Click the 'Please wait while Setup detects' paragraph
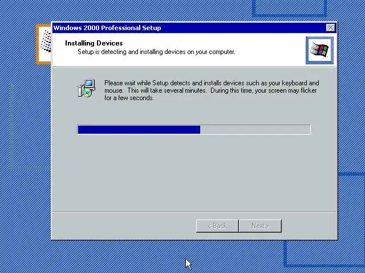Screen dimensions: 365x273 (x=212, y=90)
